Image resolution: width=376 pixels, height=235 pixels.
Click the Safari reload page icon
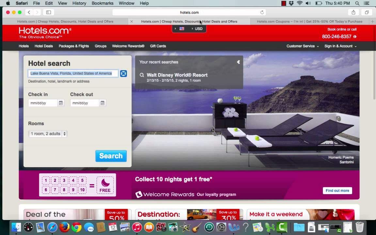click(262, 12)
